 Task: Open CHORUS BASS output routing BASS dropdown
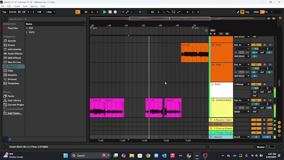click(242, 112)
